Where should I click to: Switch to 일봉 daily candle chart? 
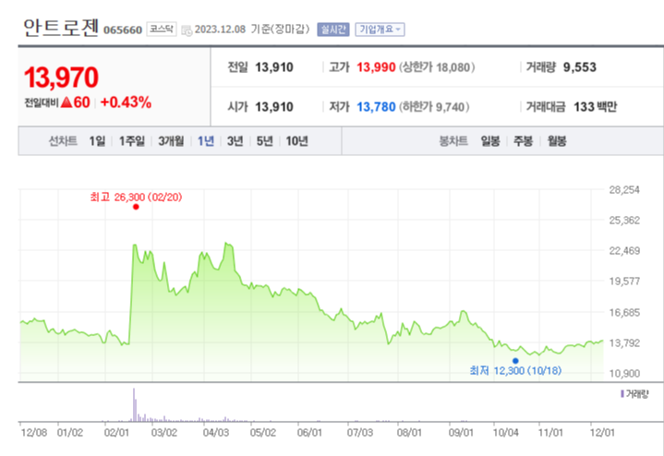pyautogui.click(x=490, y=141)
